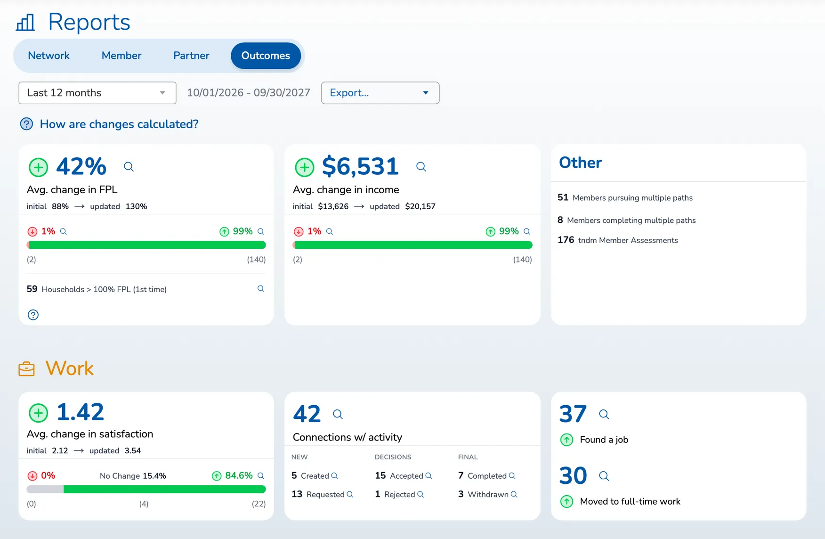The width and height of the screenshot is (825, 539).
Task: Open magnifier next to 3 Withdrawn
Action: [x=514, y=494]
